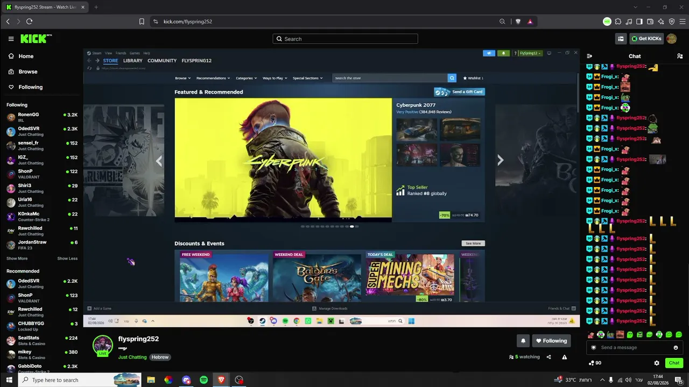
Task: Open the Kick drops inventory icon
Action: point(621,39)
